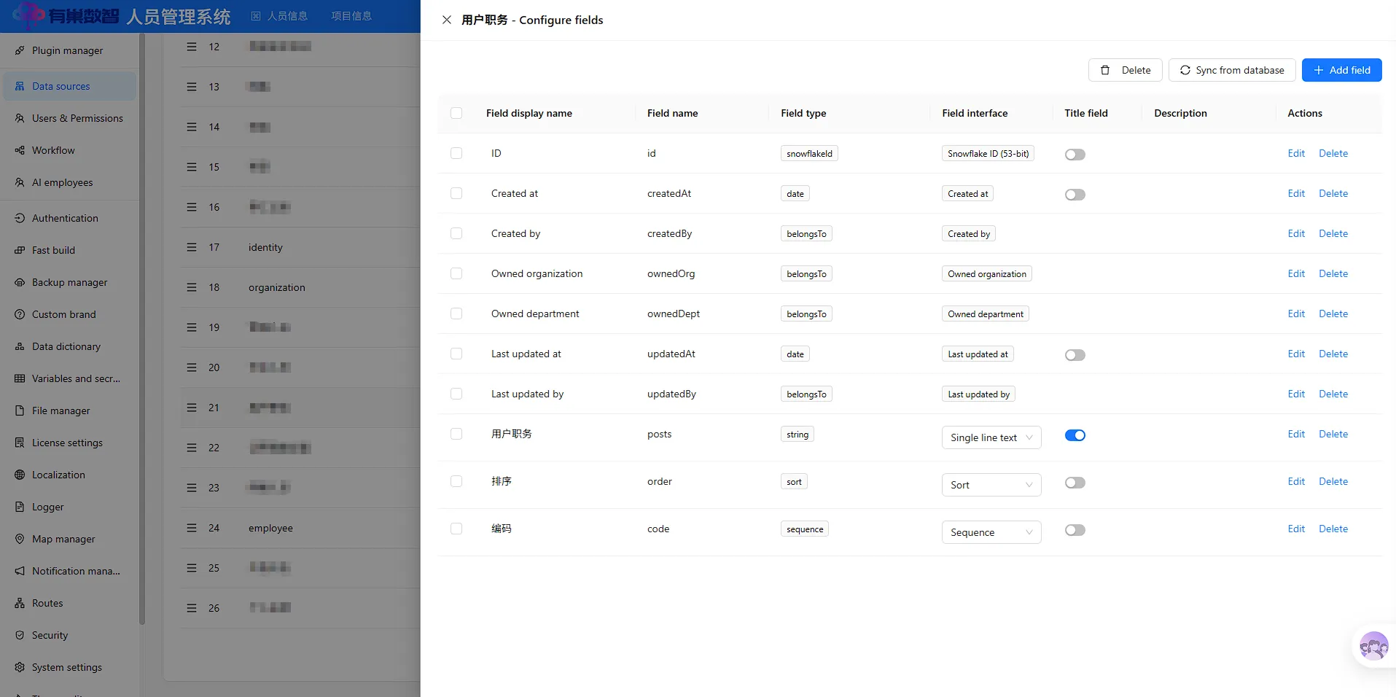Check the box for Created by row
1396x697 pixels.
[456, 233]
